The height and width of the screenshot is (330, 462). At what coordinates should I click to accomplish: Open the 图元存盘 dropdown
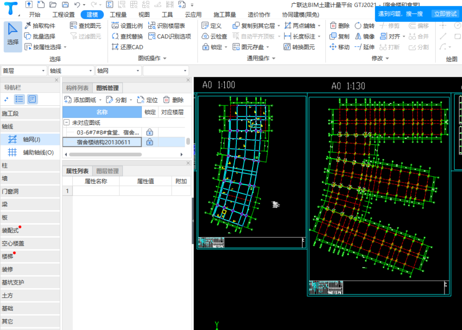[268, 48]
